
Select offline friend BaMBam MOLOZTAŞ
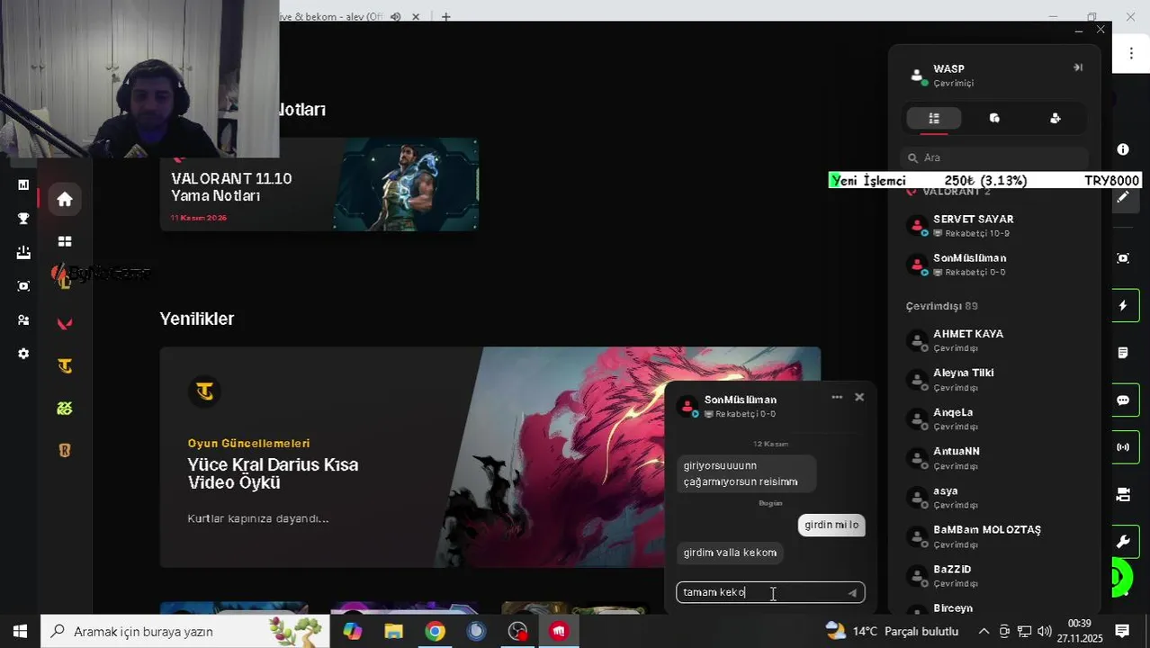[x=994, y=536]
